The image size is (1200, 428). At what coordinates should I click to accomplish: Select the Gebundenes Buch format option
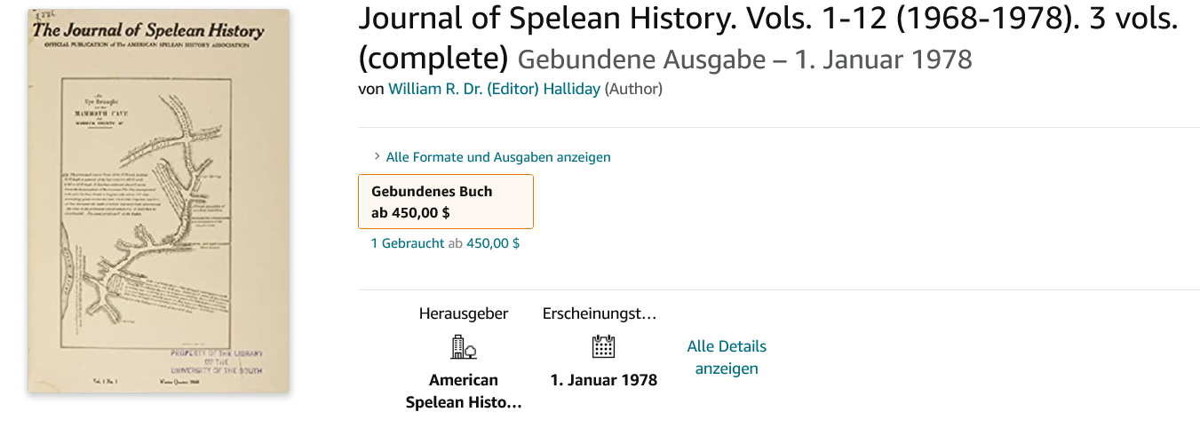click(445, 202)
